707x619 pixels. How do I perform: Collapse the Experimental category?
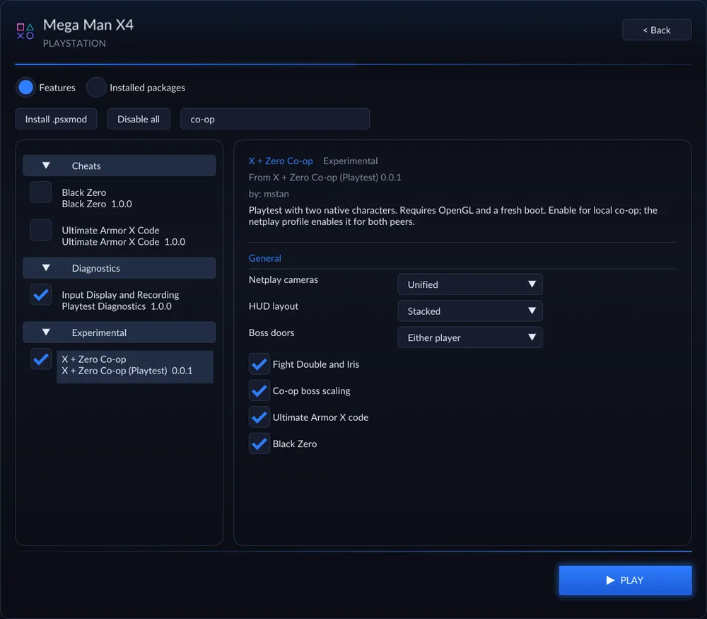[119, 332]
